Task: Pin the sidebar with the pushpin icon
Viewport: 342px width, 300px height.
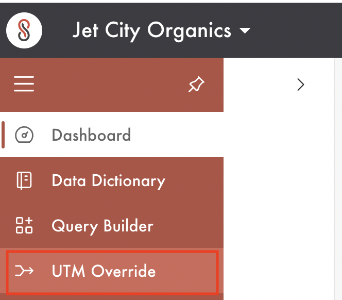Action: tap(196, 85)
